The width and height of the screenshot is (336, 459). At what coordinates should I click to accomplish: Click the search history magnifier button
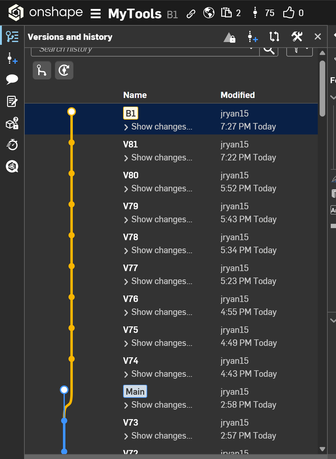pyautogui.click(x=269, y=50)
